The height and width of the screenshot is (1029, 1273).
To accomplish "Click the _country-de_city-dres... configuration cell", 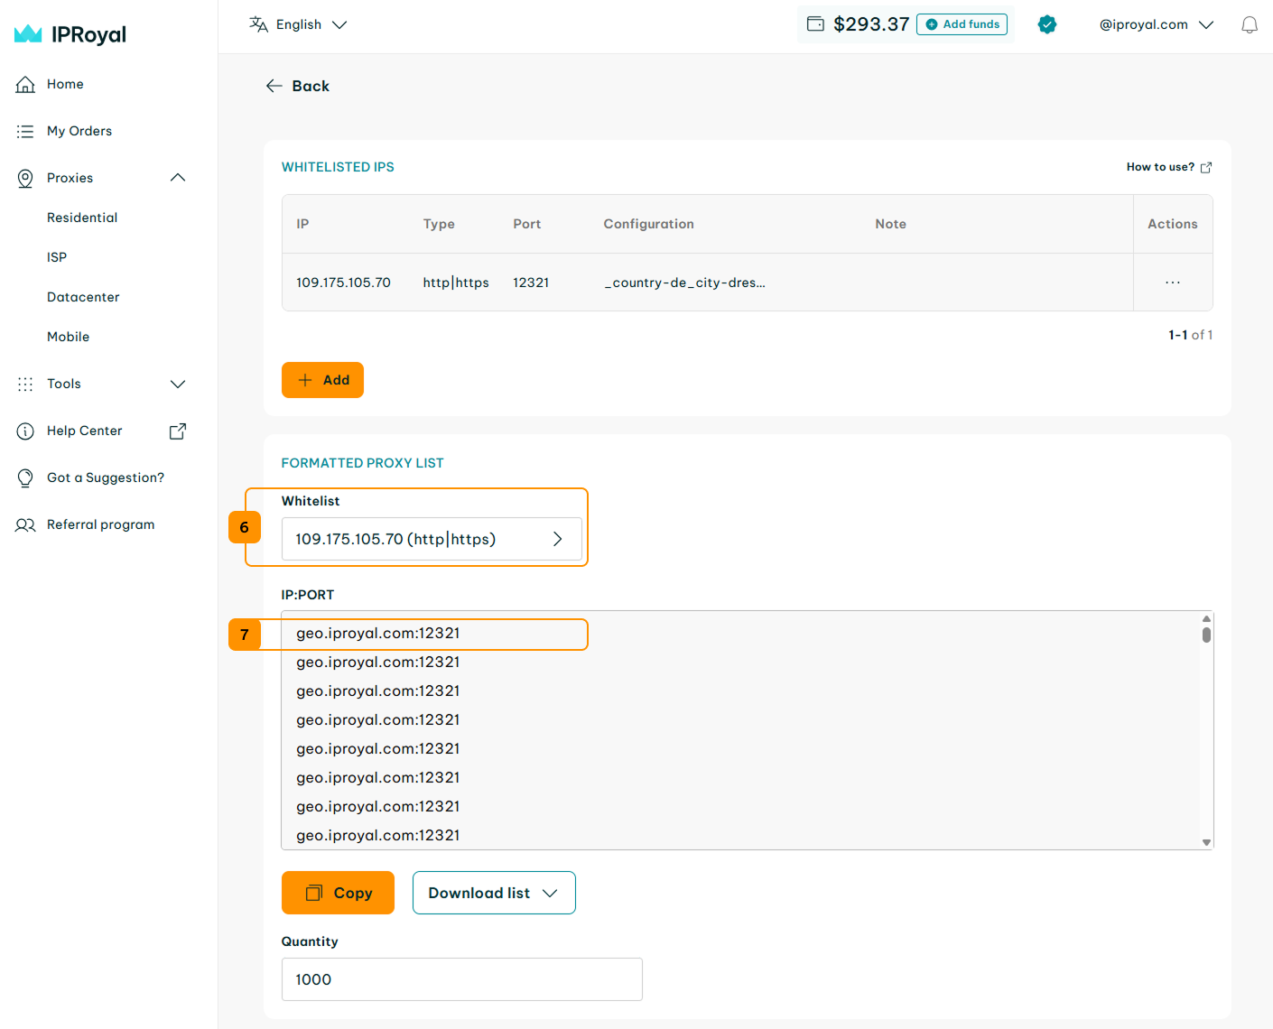I will pos(684,283).
